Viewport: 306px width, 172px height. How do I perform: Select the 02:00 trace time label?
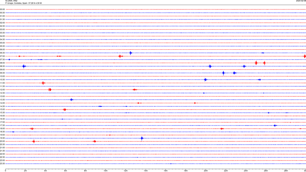(x=2, y=23)
